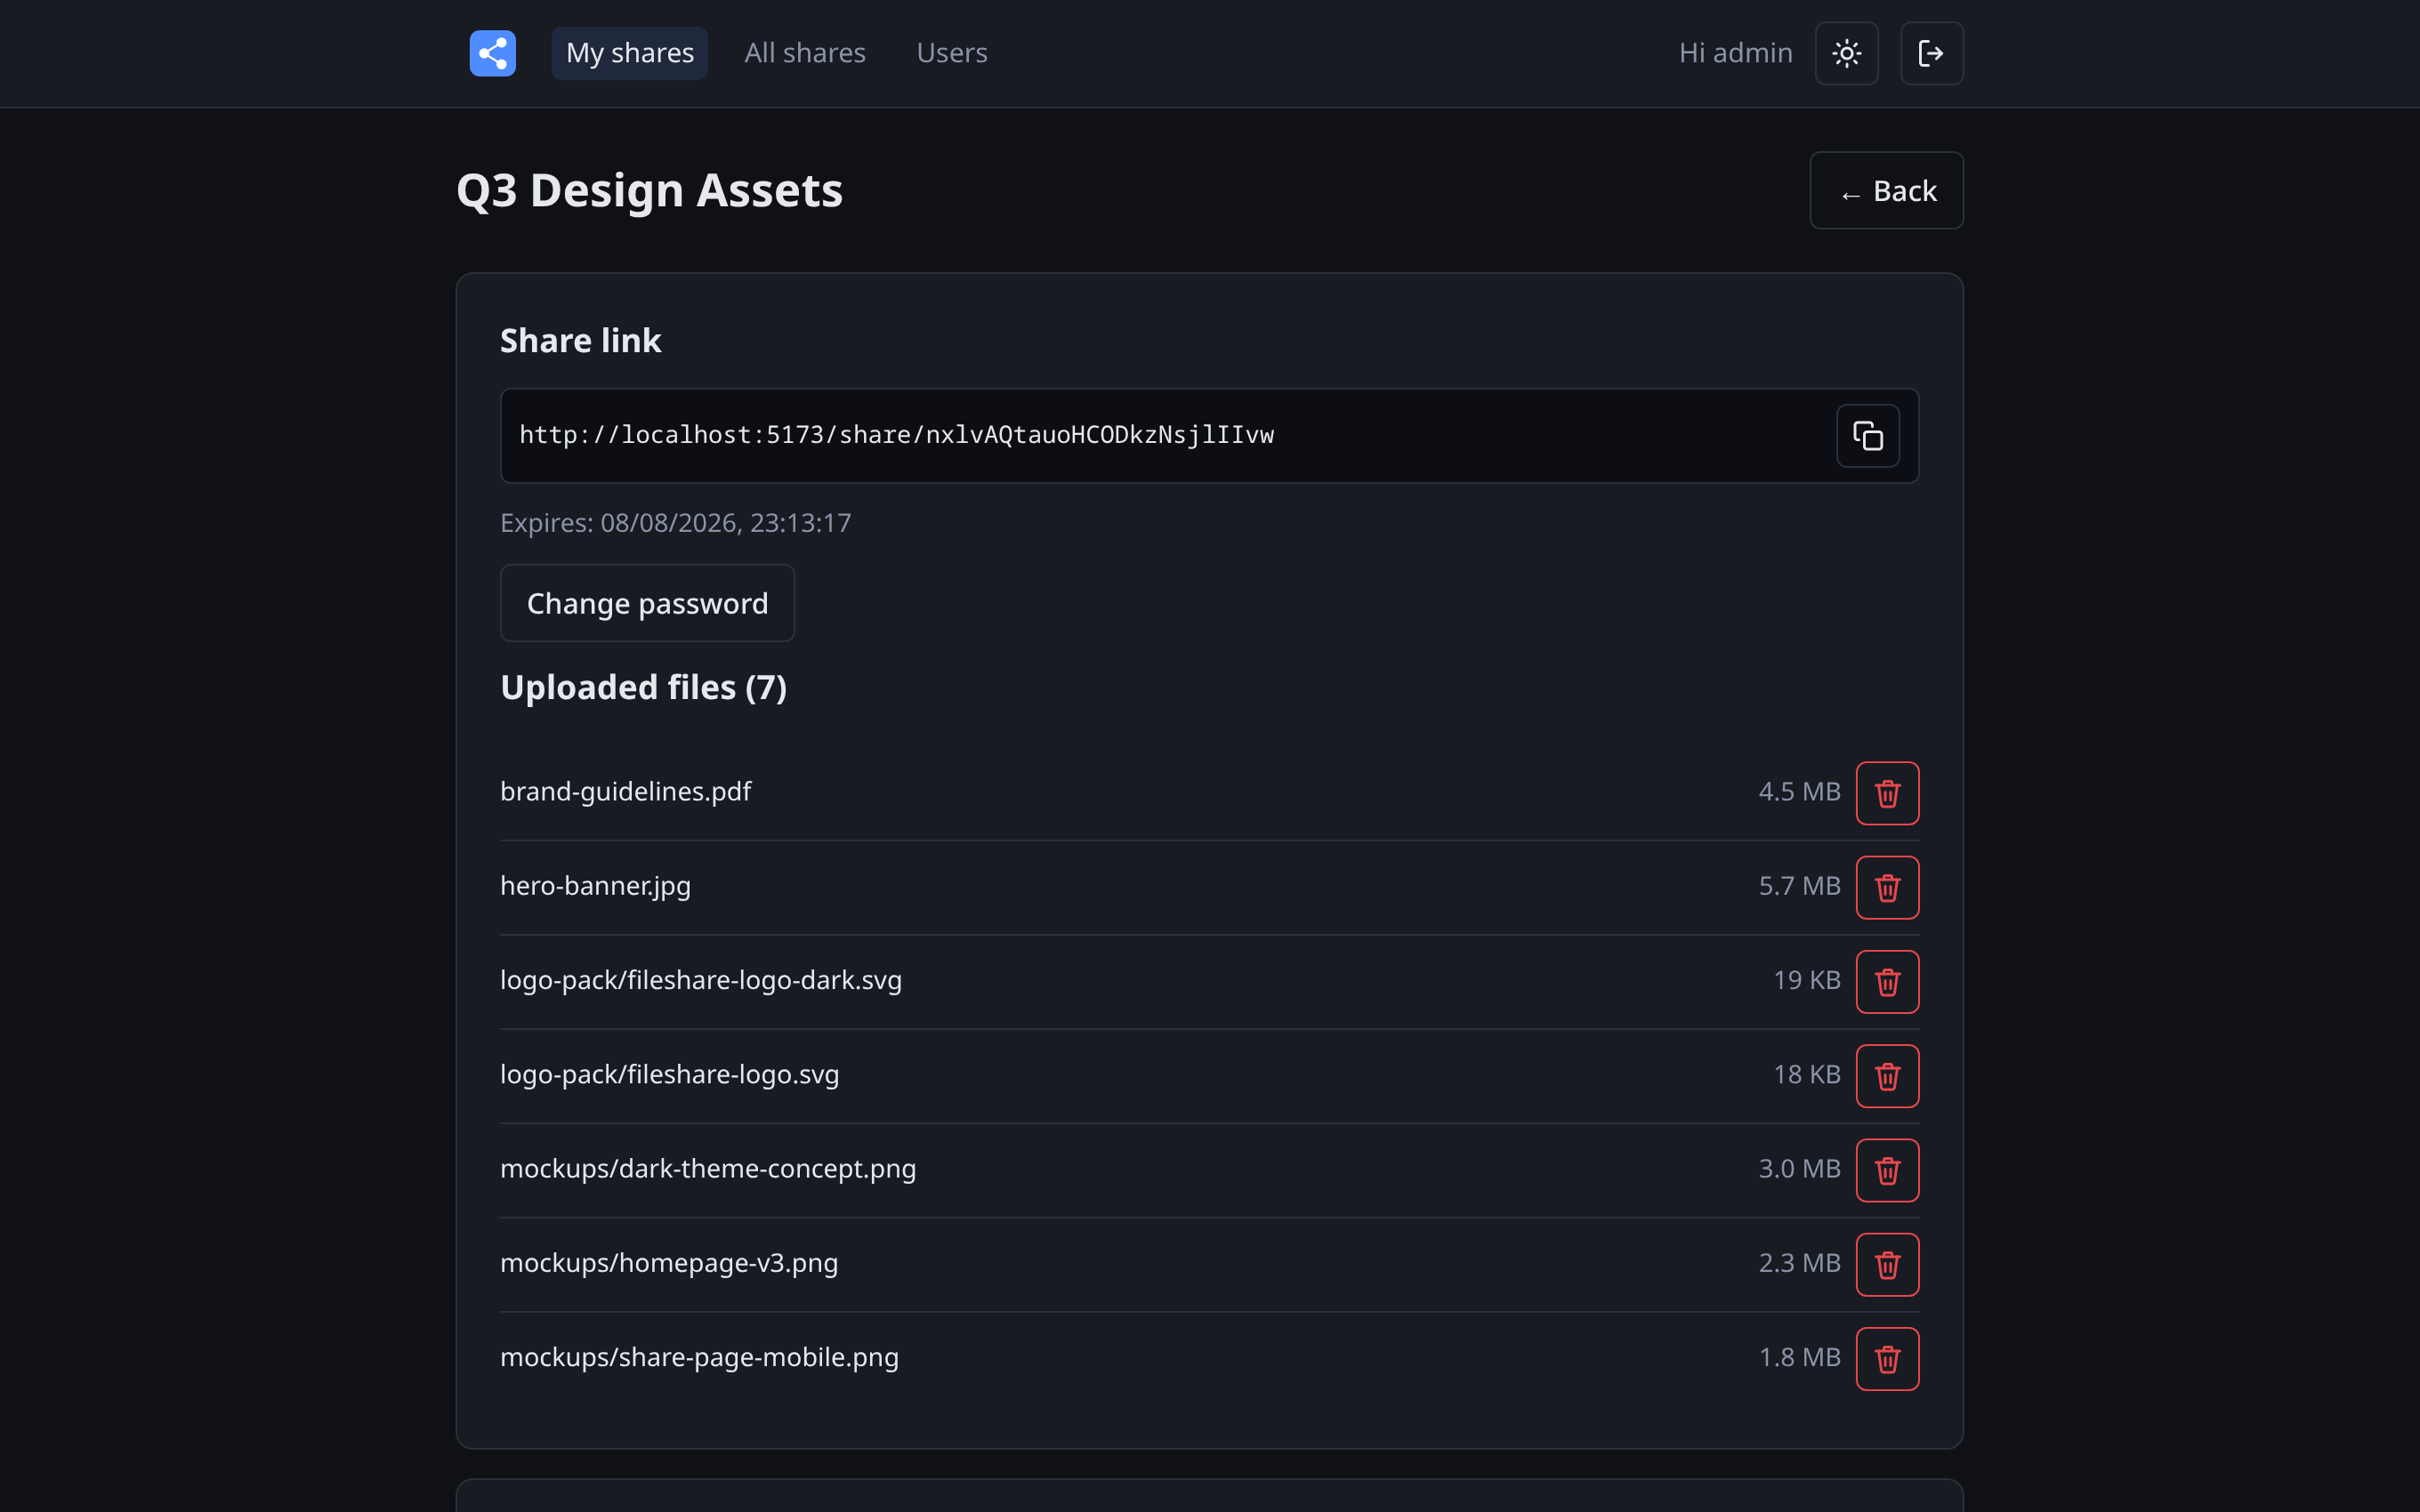Click the 5.7 MB size value
The image size is (2420, 1512).
(1799, 886)
